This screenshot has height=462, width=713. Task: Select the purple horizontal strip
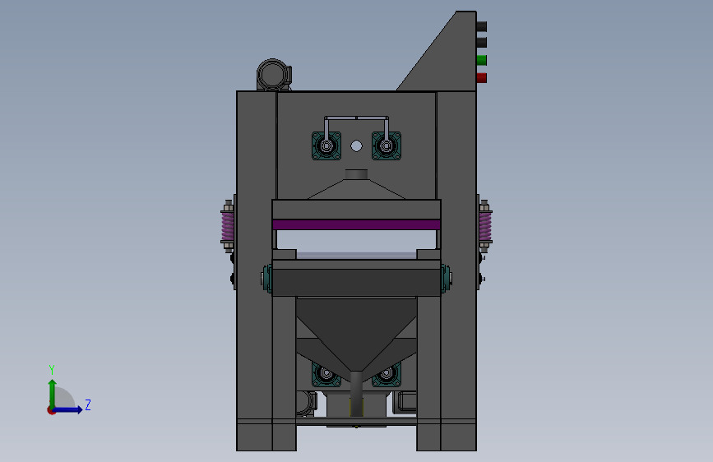[x=357, y=224]
